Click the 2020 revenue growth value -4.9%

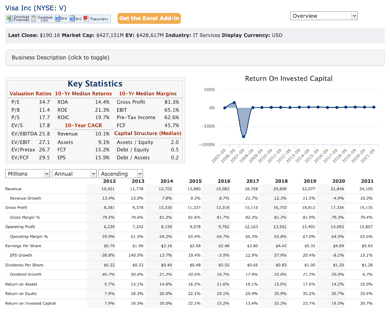[338, 198]
